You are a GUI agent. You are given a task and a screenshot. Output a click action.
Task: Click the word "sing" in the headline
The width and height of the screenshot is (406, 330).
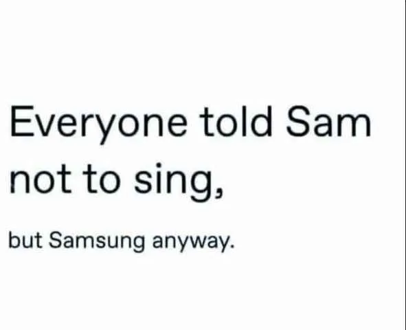tap(172, 181)
